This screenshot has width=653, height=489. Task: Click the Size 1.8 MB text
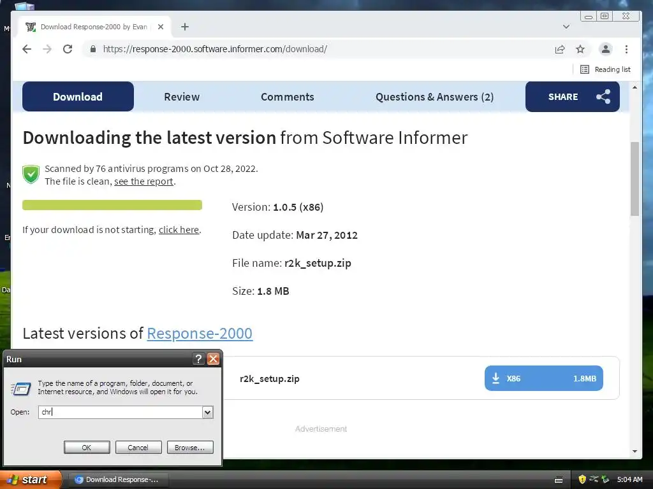click(261, 291)
